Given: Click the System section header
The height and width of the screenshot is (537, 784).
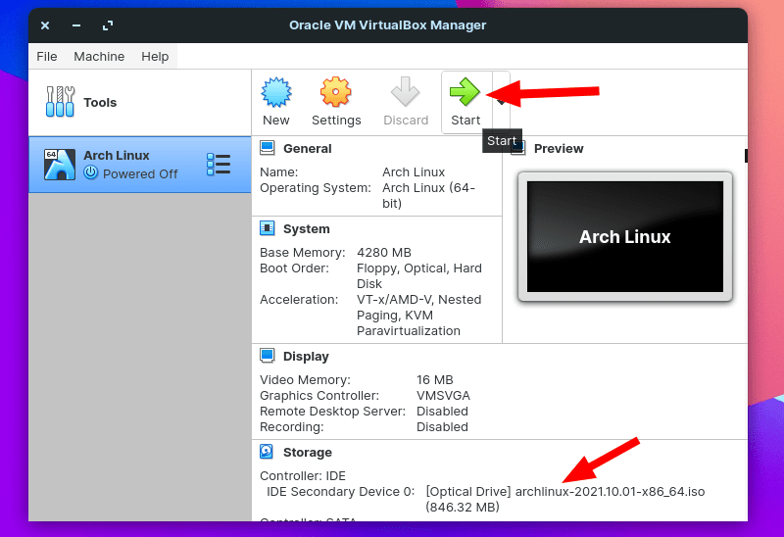Looking at the screenshot, I should (x=306, y=229).
